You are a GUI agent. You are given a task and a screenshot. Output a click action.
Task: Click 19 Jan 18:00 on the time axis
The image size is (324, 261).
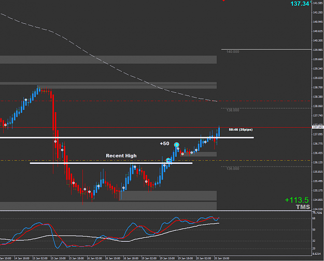pyautogui.click(x=186, y=258)
